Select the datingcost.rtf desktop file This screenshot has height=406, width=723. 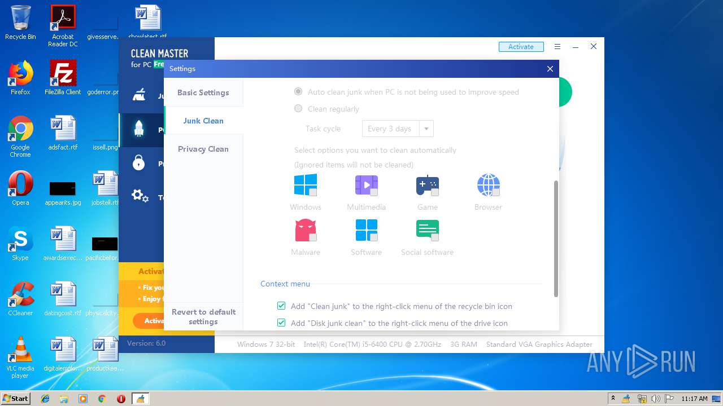63,299
